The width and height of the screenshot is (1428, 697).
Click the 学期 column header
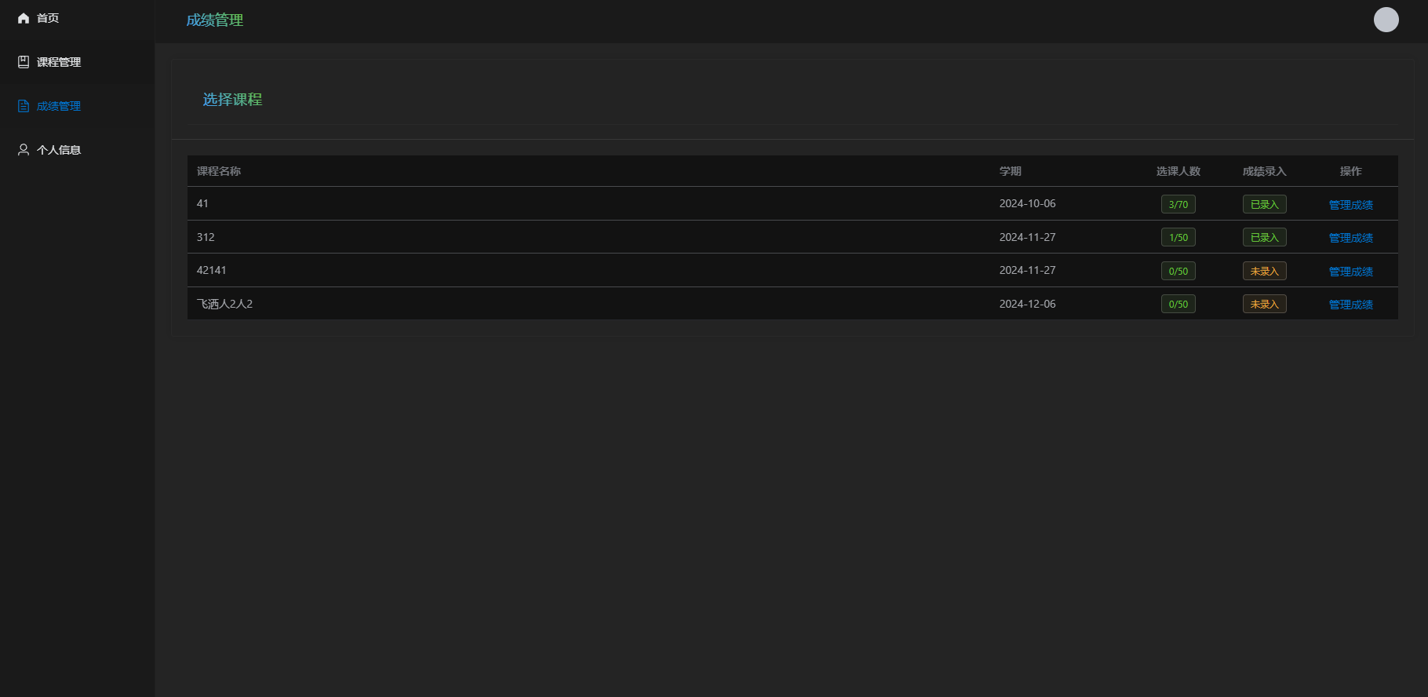[1010, 171]
